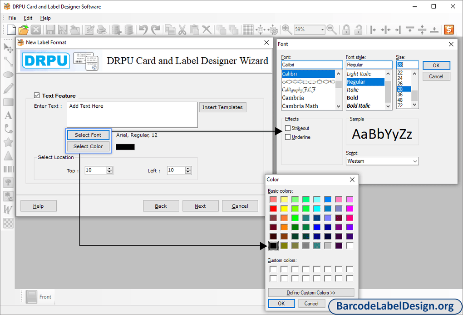Click OK in the Color dialog
The height and width of the screenshot is (315, 463).
281,304
